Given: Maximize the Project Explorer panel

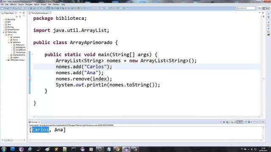Looking at the screenshot, I should click(24, 13).
